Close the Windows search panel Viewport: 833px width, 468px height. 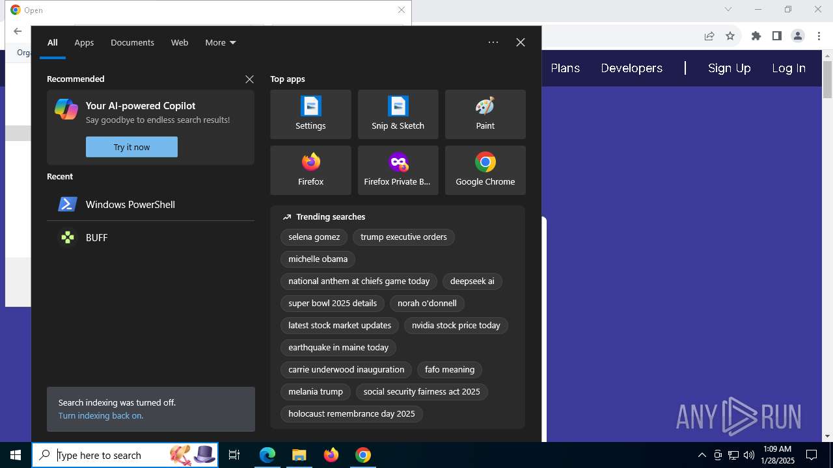coord(521,42)
